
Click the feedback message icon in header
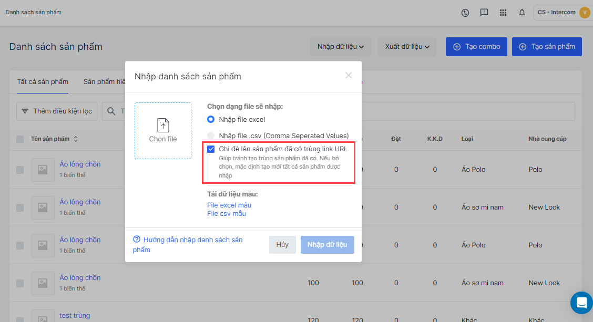(484, 13)
